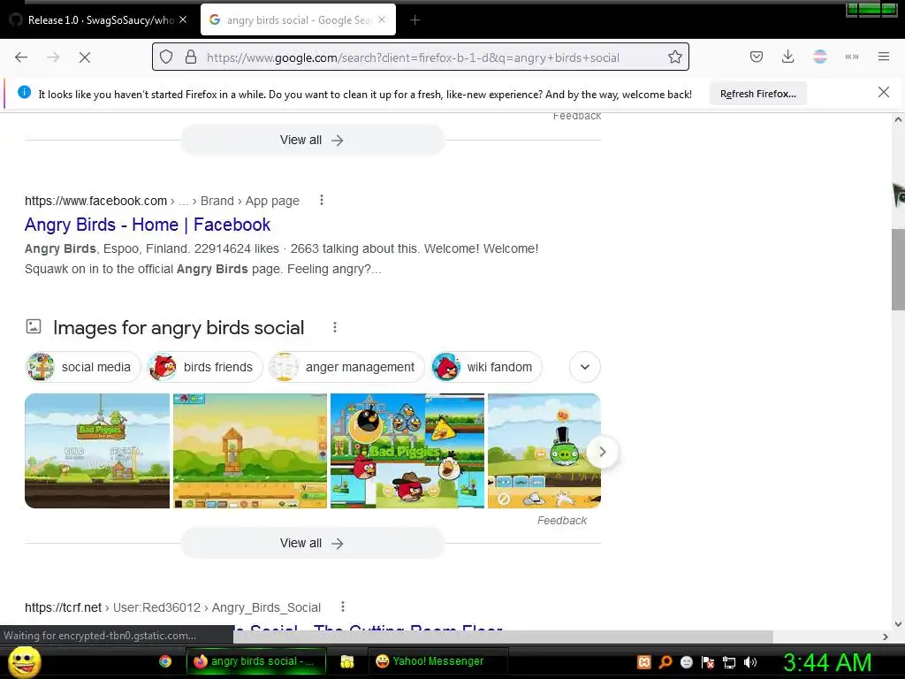Launch Chrome from the taskbar
This screenshot has width=905, height=679.
click(165, 661)
